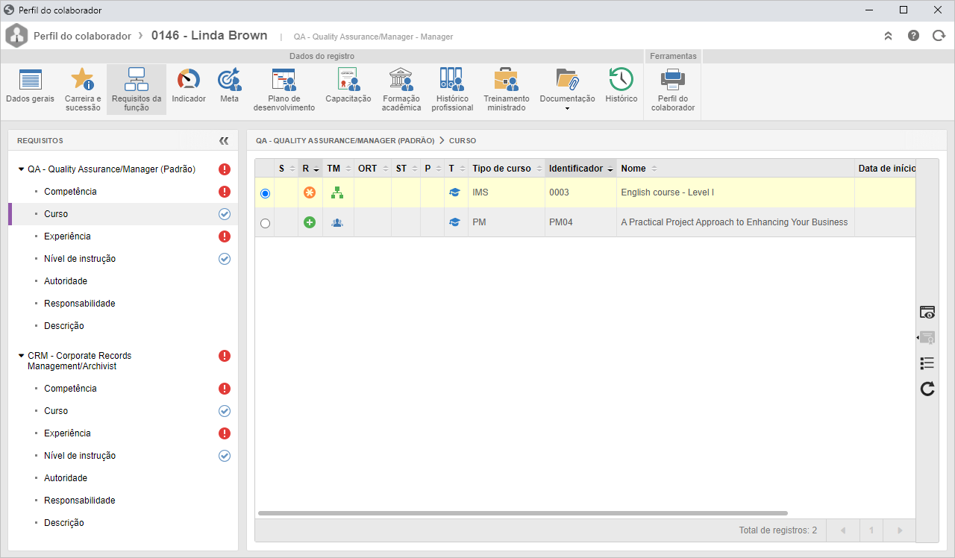The height and width of the screenshot is (558, 955).
Task: Open the Documentação dropdown
Action: [x=567, y=90]
